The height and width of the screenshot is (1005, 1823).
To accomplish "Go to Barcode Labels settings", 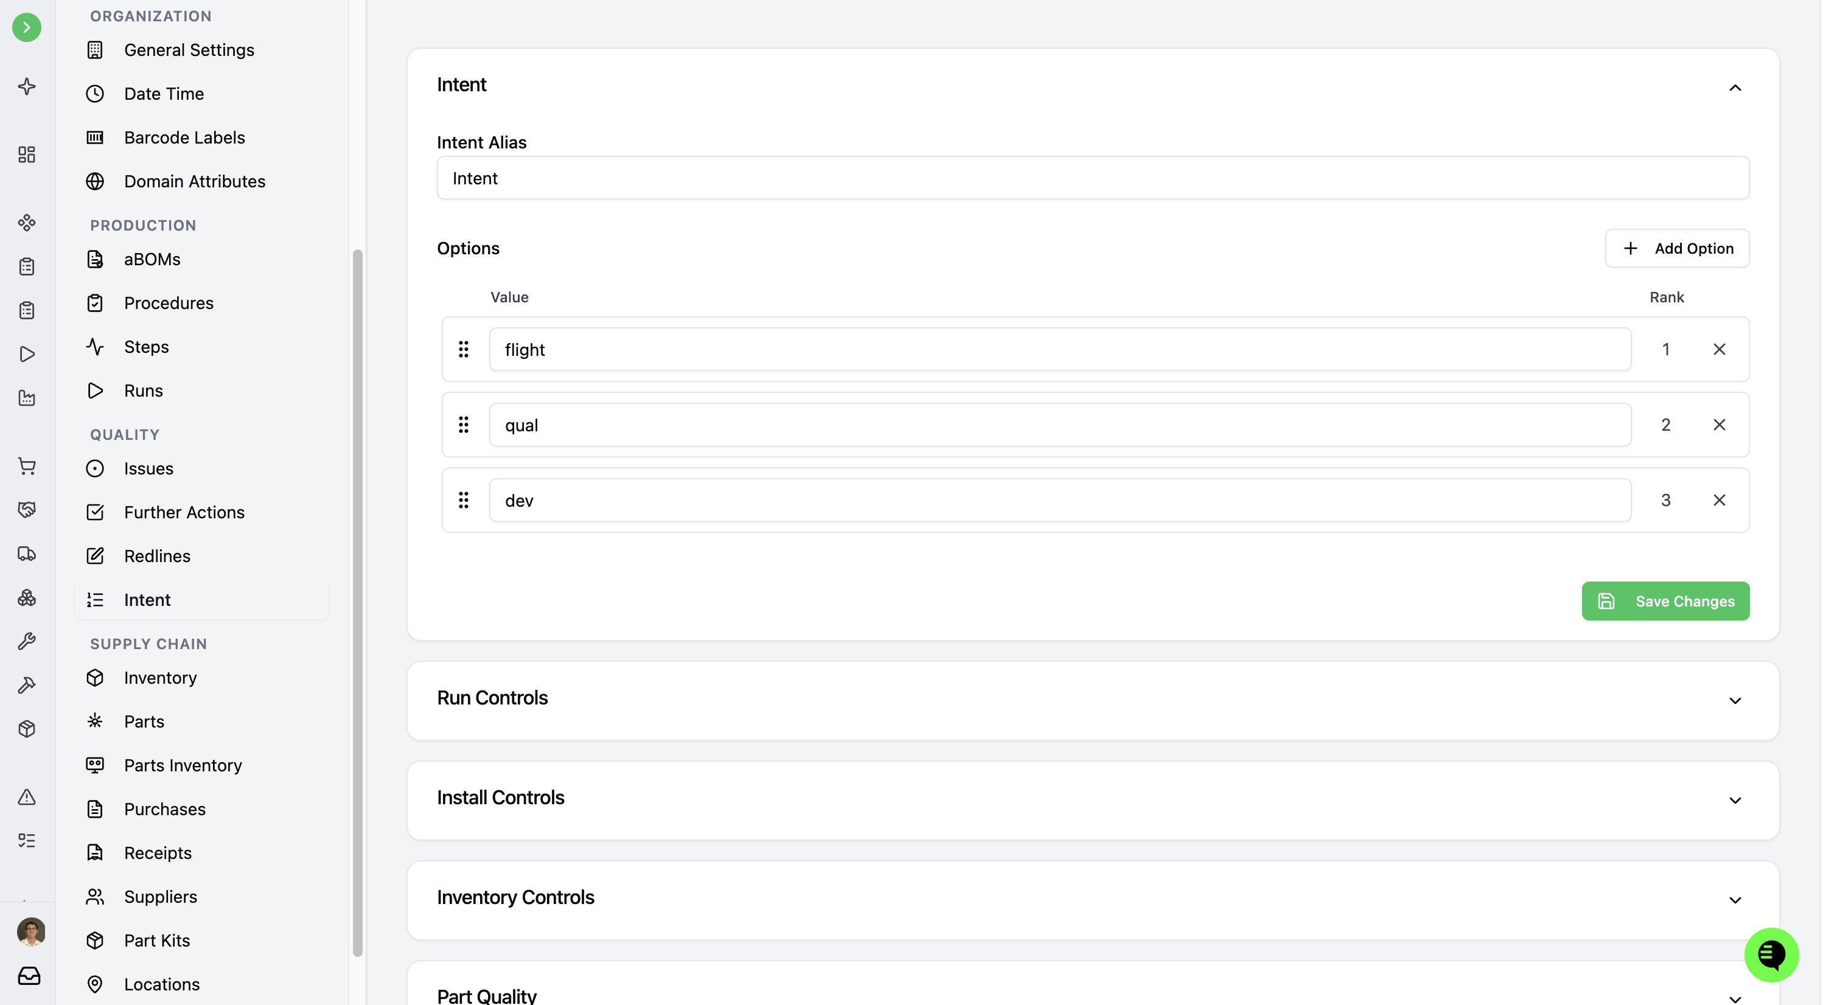I will pyautogui.click(x=184, y=137).
